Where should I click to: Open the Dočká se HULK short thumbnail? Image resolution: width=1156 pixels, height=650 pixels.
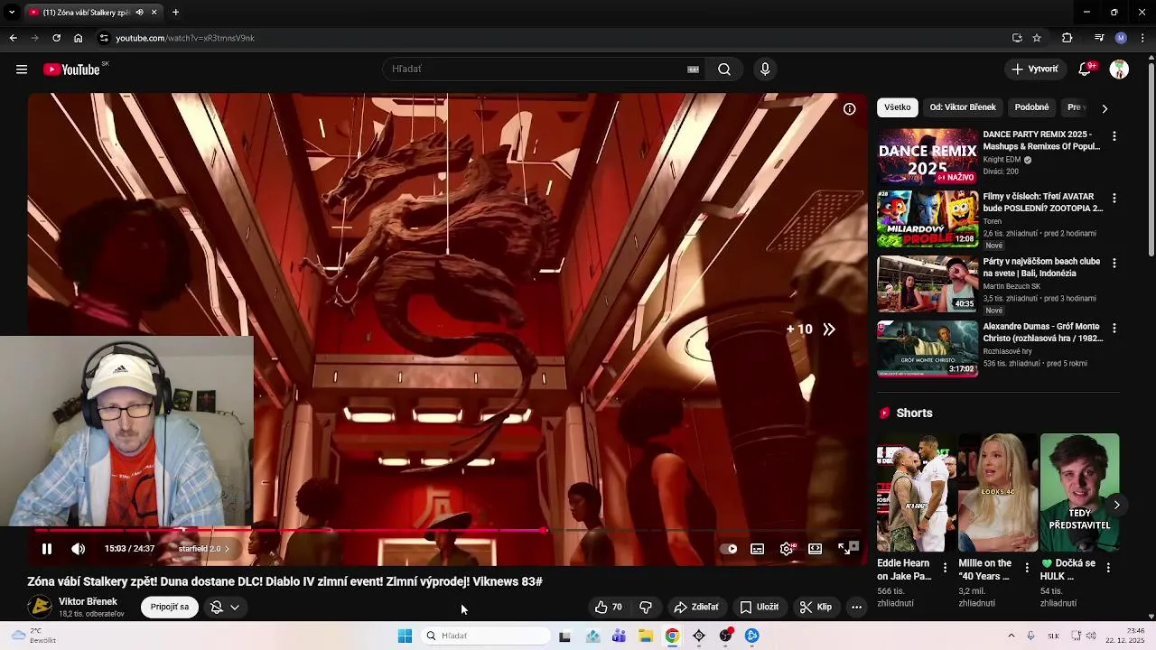1079,492
